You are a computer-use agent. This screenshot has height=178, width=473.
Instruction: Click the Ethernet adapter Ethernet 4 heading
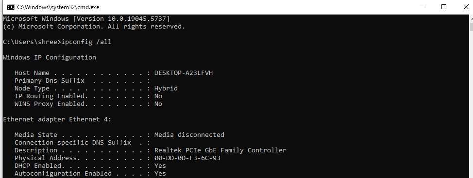click(57, 119)
